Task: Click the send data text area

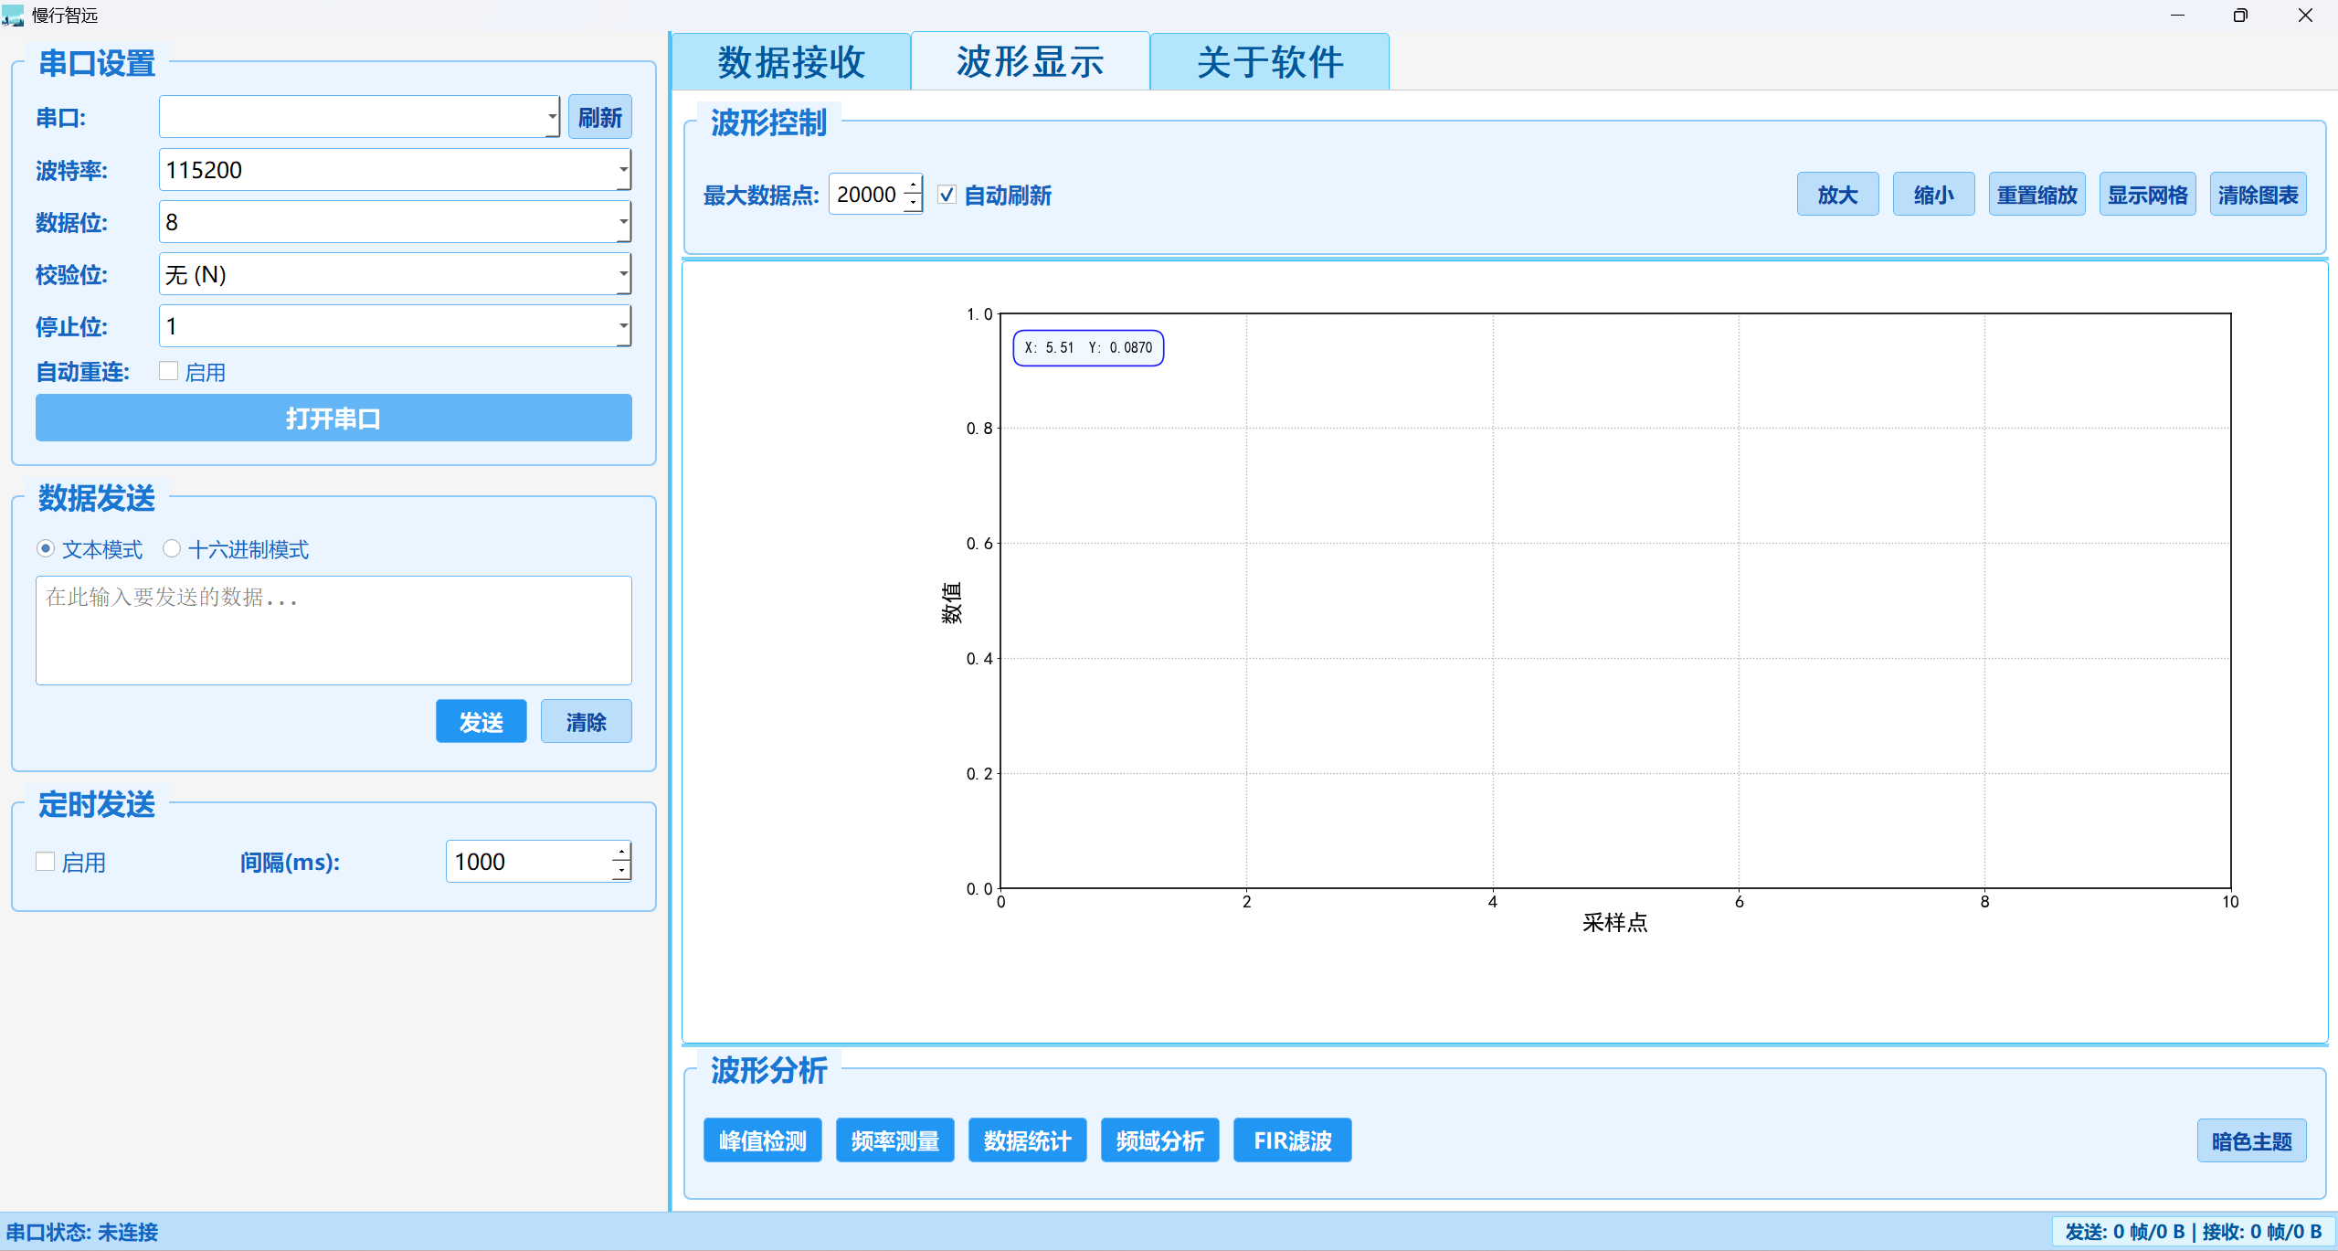Action: (333, 631)
